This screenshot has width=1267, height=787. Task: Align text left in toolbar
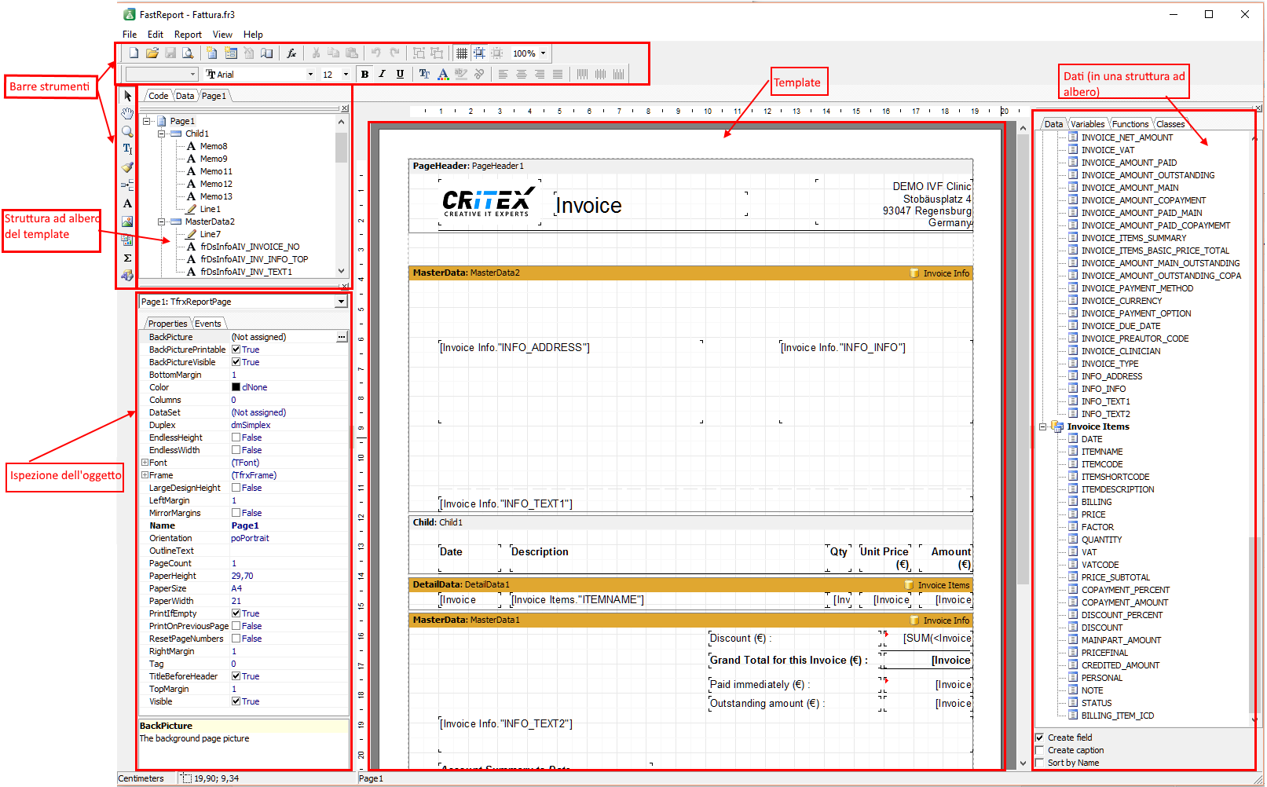504,75
